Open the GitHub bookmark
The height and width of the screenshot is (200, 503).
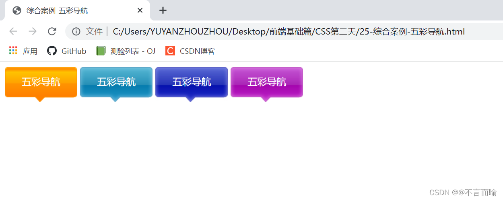[x=67, y=51]
